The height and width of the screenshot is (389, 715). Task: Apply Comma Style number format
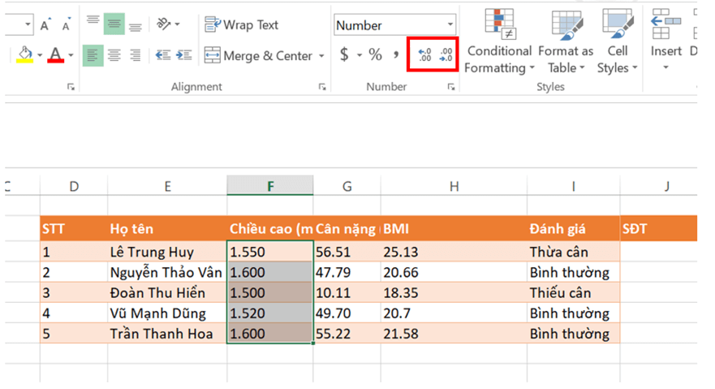click(x=396, y=55)
